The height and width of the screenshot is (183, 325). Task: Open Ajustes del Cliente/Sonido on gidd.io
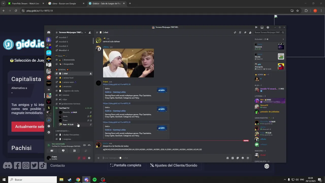[x=174, y=165]
